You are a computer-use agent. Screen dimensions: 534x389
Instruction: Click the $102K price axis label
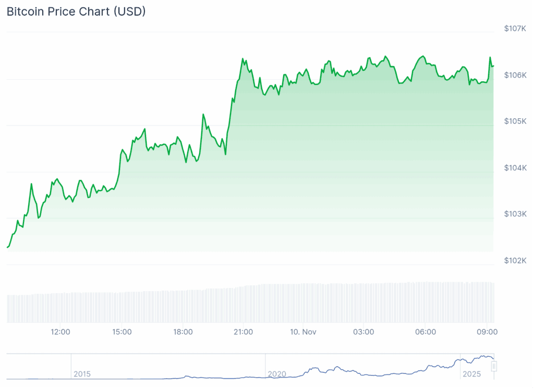(515, 260)
